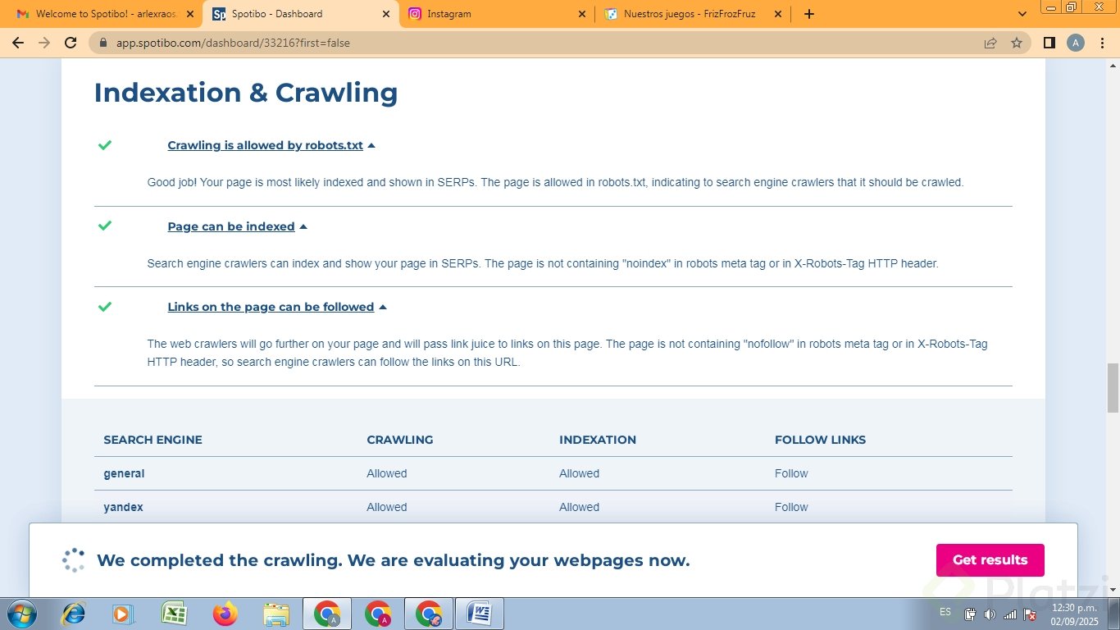Viewport: 1120px width, 630px height.
Task: Launch Internet Explorer from the taskbar
Action: 74,614
